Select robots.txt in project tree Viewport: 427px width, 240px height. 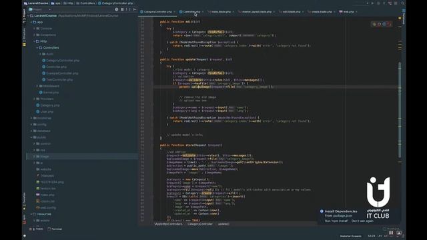pyautogui.click(x=45, y=201)
